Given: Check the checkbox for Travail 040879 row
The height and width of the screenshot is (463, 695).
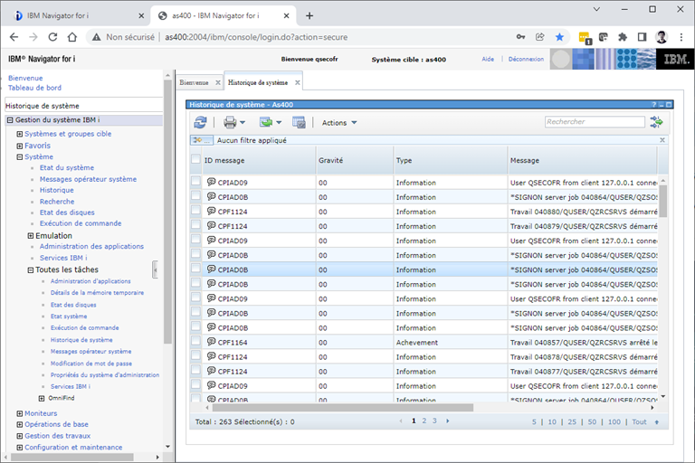Looking at the screenshot, I should [195, 225].
